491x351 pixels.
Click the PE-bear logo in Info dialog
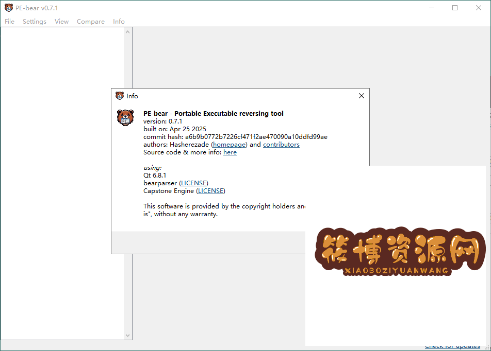point(125,118)
